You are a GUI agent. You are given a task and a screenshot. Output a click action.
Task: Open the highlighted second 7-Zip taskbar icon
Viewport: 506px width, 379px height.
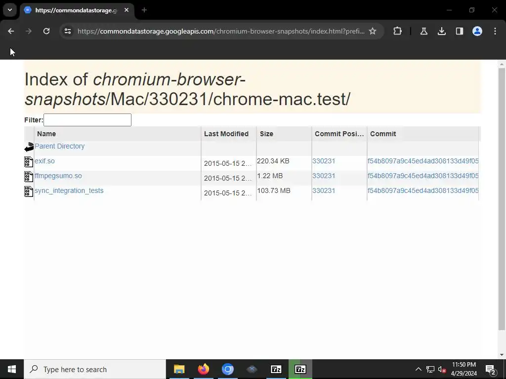[x=300, y=369]
